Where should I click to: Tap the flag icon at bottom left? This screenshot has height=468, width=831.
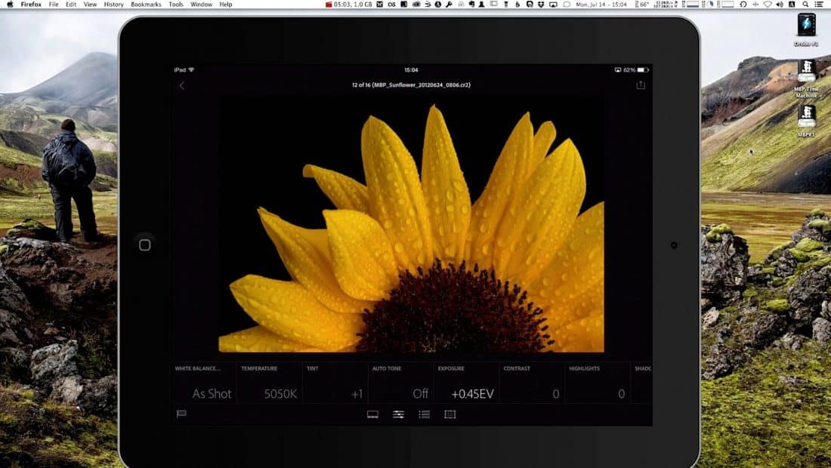pos(181,414)
